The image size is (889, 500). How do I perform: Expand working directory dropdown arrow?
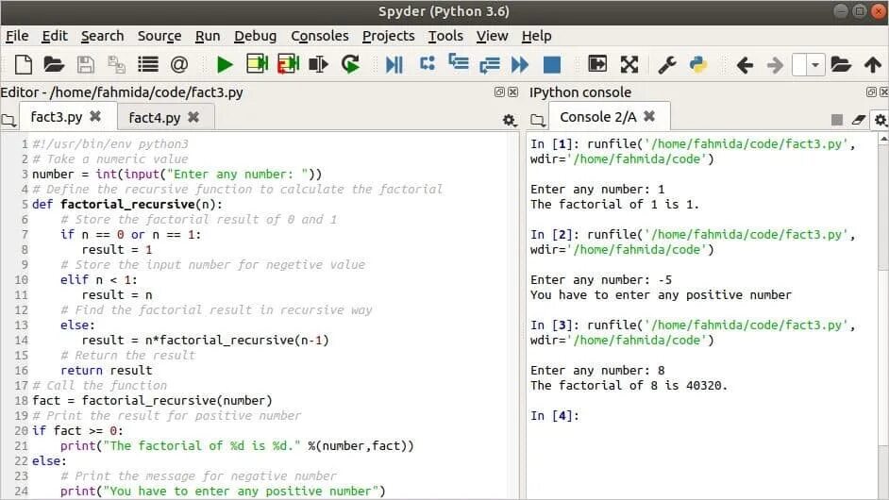815,65
